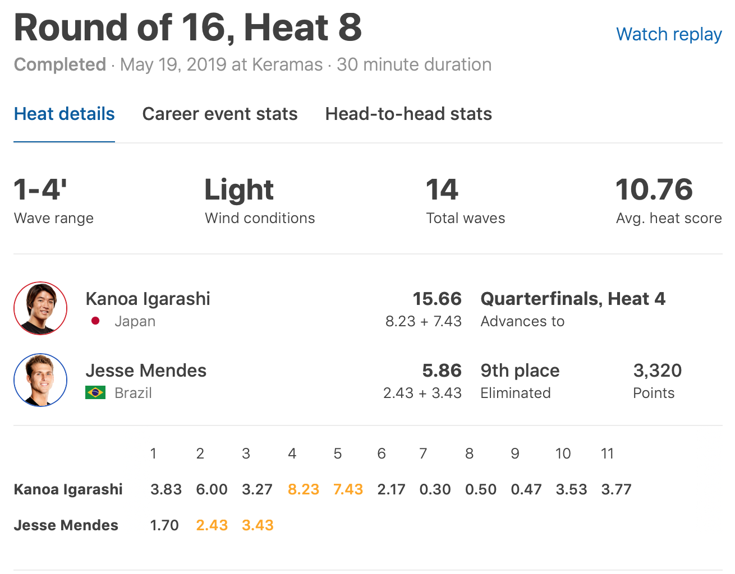The height and width of the screenshot is (574, 735).
Task: Click Kanoa Igarashi's profile photo
Action: click(40, 308)
